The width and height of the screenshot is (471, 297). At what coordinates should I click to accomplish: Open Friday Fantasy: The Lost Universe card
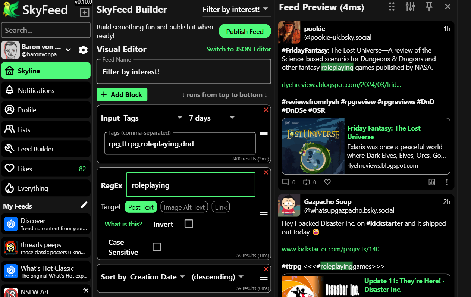366,146
